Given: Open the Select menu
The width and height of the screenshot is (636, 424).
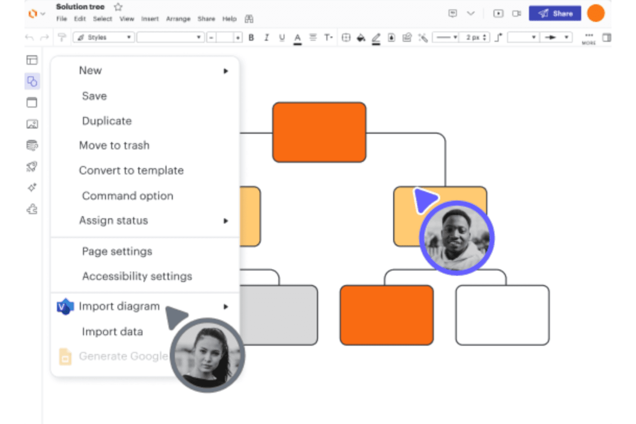Looking at the screenshot, I should [102, 19].
